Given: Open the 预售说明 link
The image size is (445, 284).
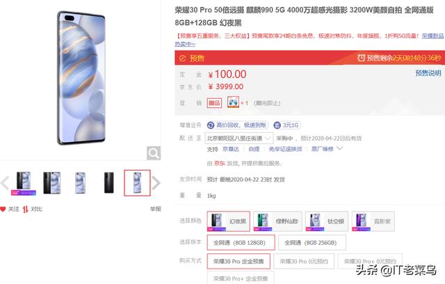Looking at the screenshot, I should [x=428, y=73].
